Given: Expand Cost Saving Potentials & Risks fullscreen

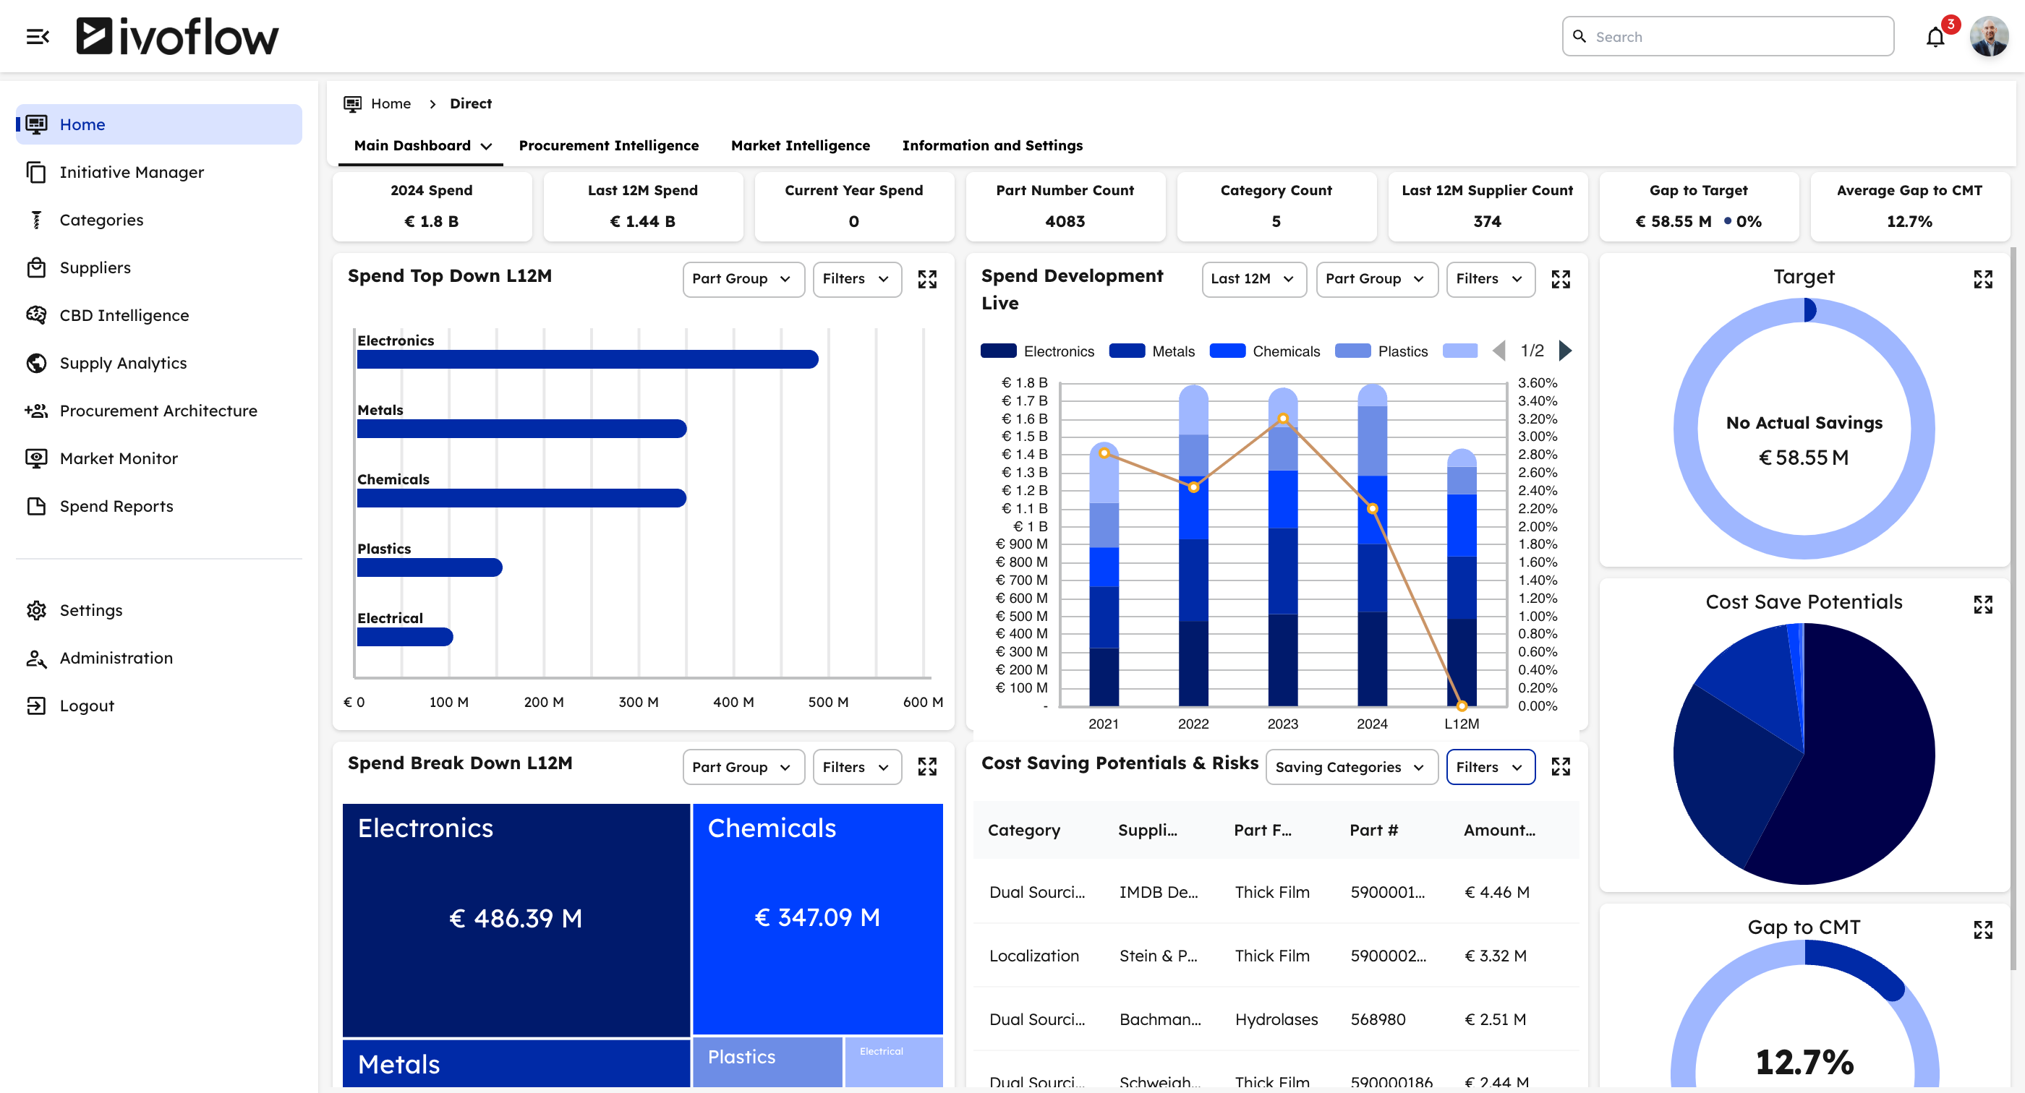Looking at the screenshot, I should (x=1561, y=766).
